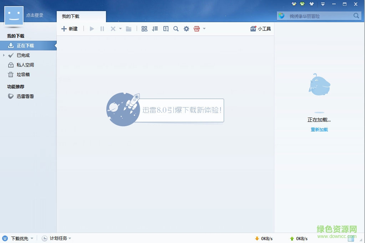Select the pause task icon

(102, 29)
